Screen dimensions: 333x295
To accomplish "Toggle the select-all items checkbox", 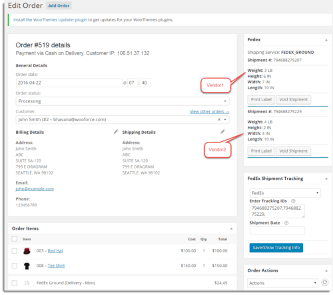I will pos(15,239).
